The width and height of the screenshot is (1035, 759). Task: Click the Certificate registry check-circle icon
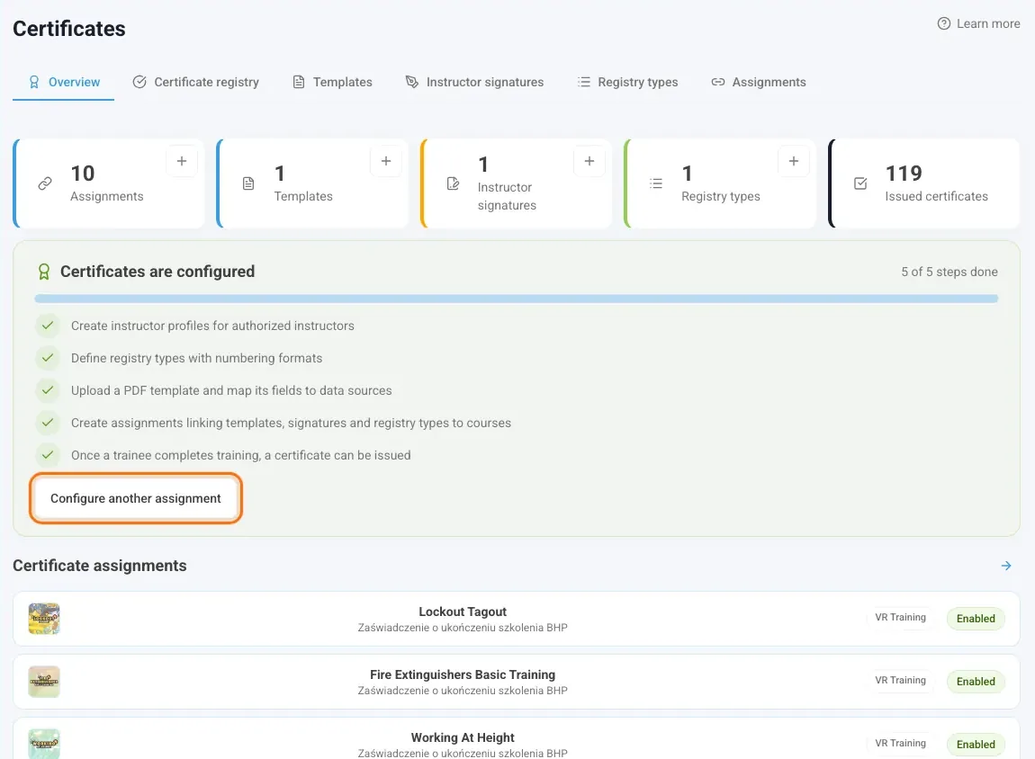(139, 82)
